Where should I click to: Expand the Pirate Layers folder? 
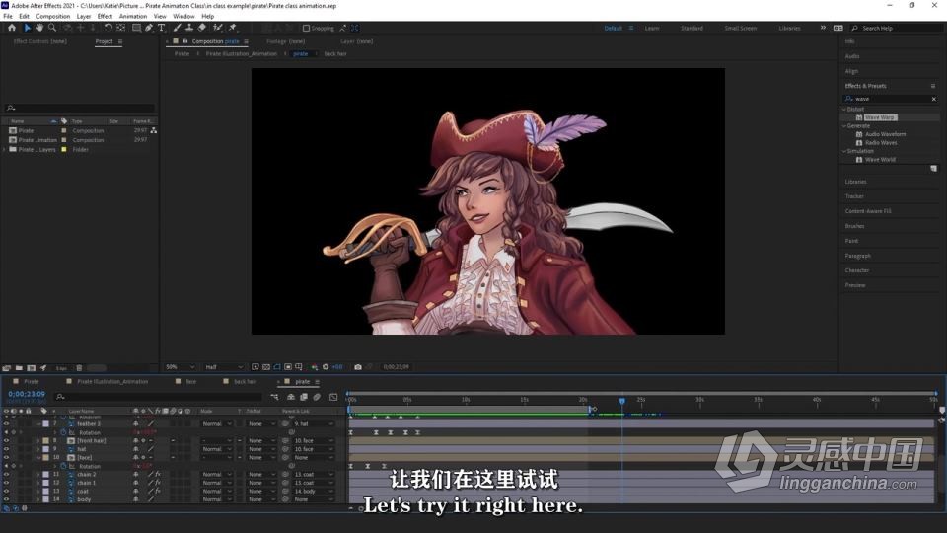[x=5, y=149]
